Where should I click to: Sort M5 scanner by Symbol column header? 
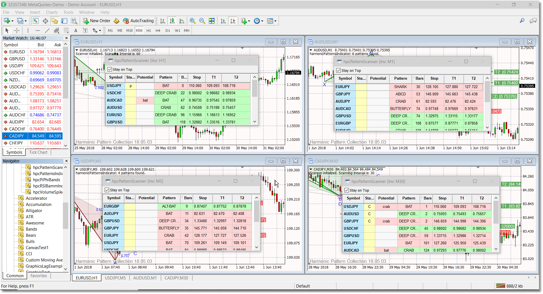click(x=114, y=198)
